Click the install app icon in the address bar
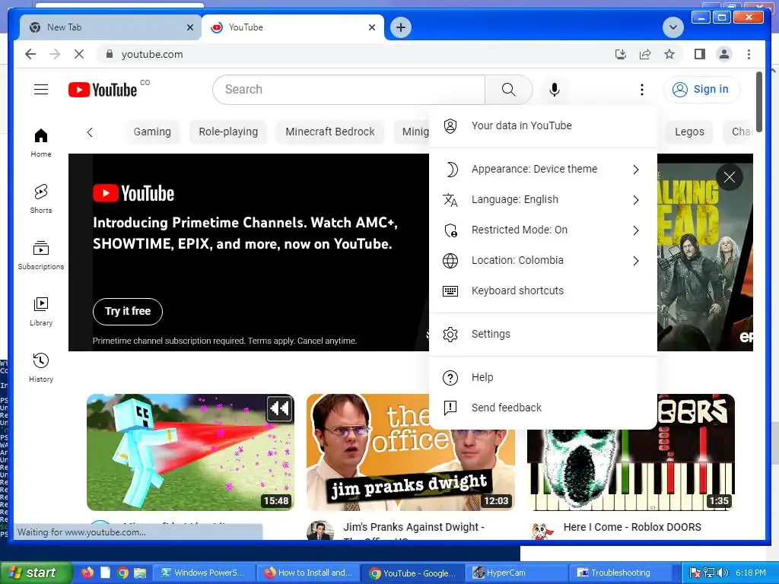This screenshot has height=584, width=779. tap(621, 54)
